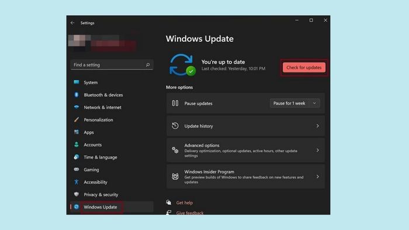Select Apps in the sidebar
Viewport: 409px width, 230px height.
tap(112, 133)
